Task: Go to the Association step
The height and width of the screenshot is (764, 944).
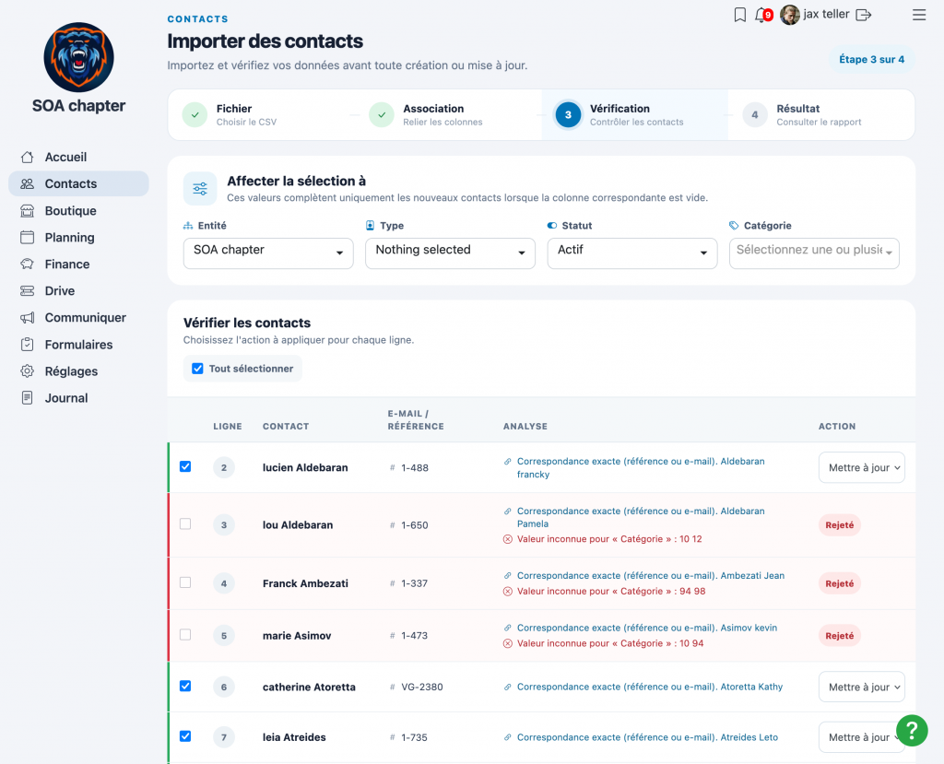Action: 449,115
